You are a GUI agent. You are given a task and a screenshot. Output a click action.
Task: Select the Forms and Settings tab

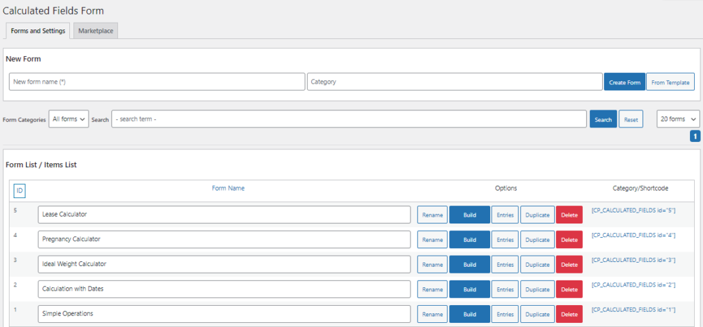pyautogui.click(x=38, y=31)
